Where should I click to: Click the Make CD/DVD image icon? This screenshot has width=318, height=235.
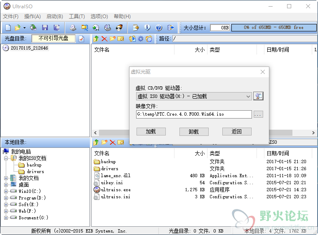tap(73, 27)
